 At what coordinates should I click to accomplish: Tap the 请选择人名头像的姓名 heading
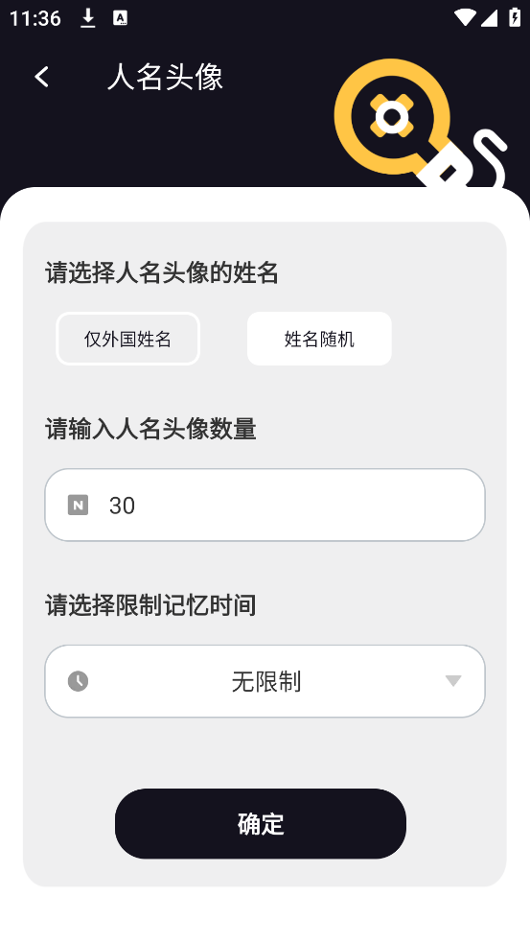[162, 273]
